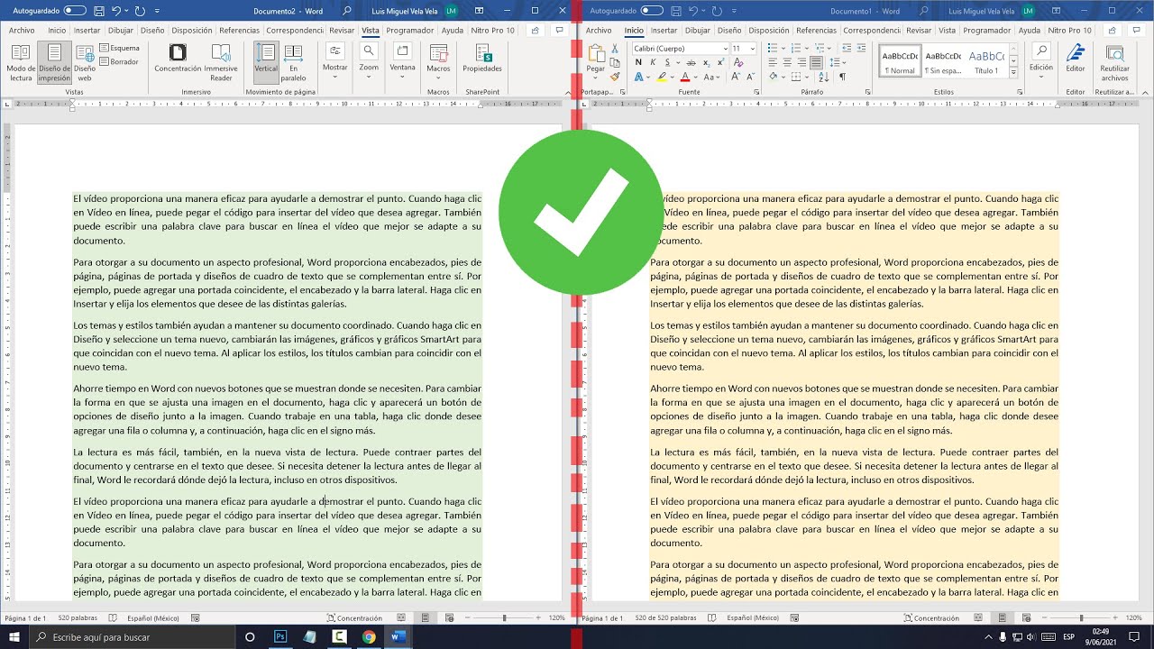Enable Vertical page movement
The width and height of the screenshot is (1154, 649).
pyautogui.click(x=265, y=61)
